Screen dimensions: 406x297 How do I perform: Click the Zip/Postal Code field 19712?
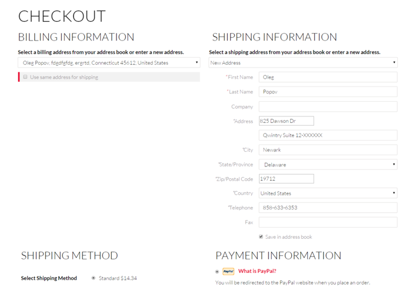286,179
